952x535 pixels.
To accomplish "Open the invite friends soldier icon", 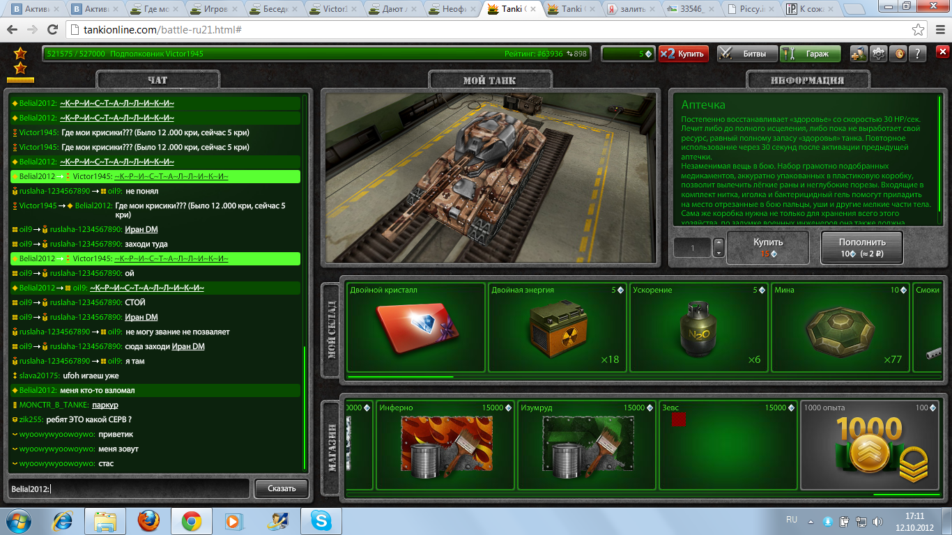I will pos(859,54).
